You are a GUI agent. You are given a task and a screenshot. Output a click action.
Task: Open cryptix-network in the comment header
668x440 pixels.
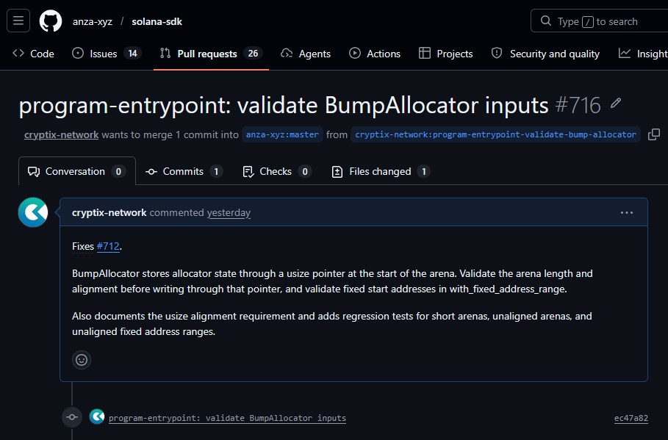click(x=109, y=212)
